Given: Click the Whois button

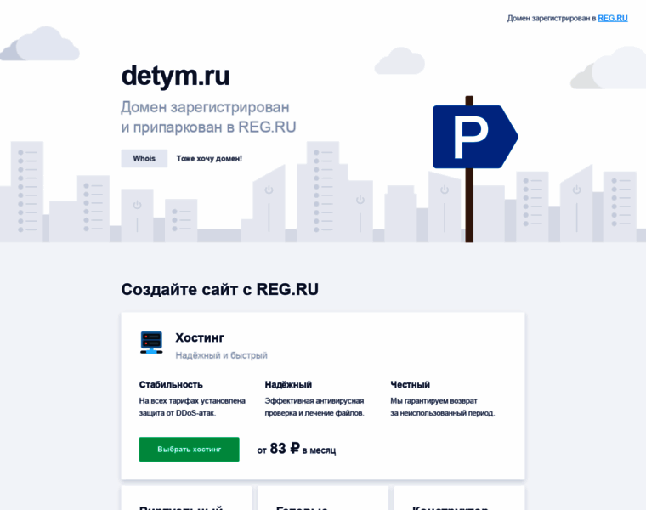Looking at the screenshot, I should point(144,159).
